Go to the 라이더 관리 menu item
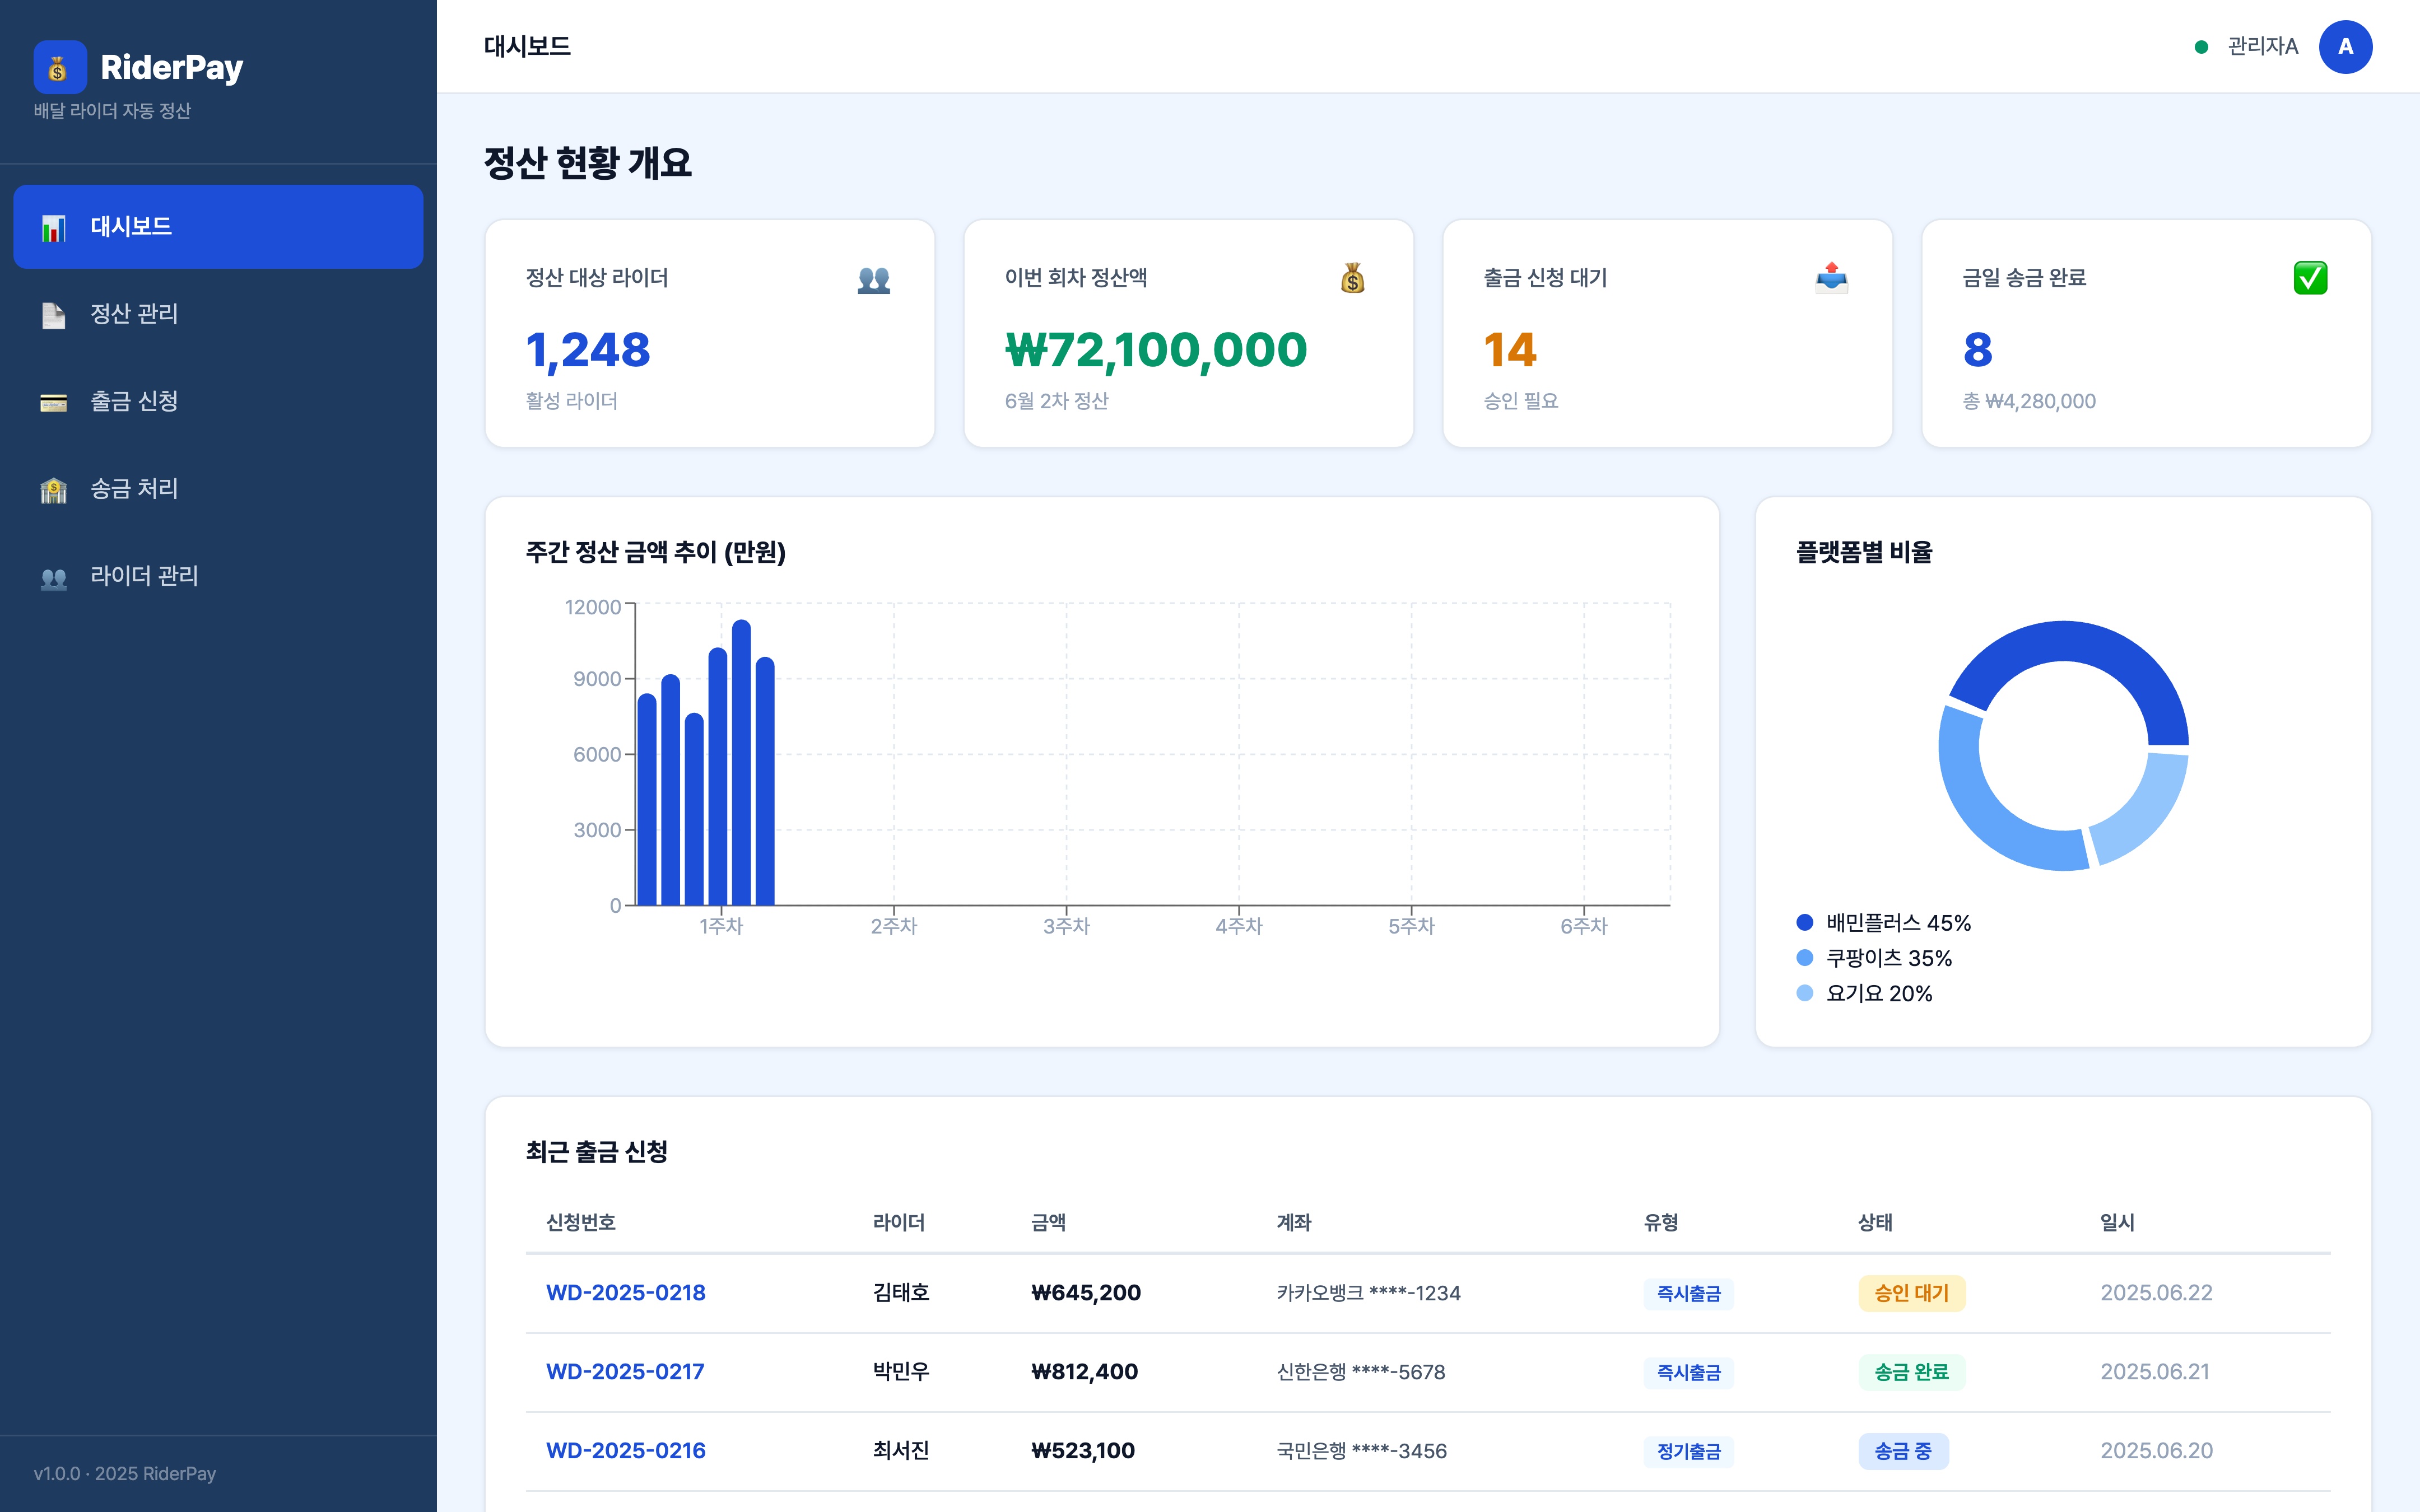This screenshot has width=2420, height=1512. [144, 576]
